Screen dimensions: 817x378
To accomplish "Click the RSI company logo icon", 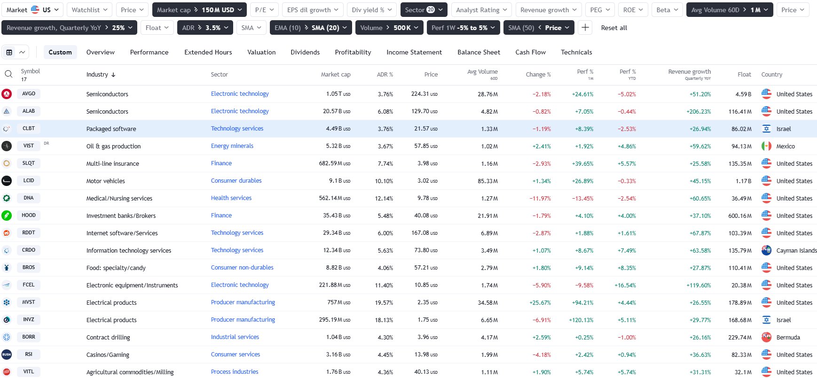I will 7,355.
